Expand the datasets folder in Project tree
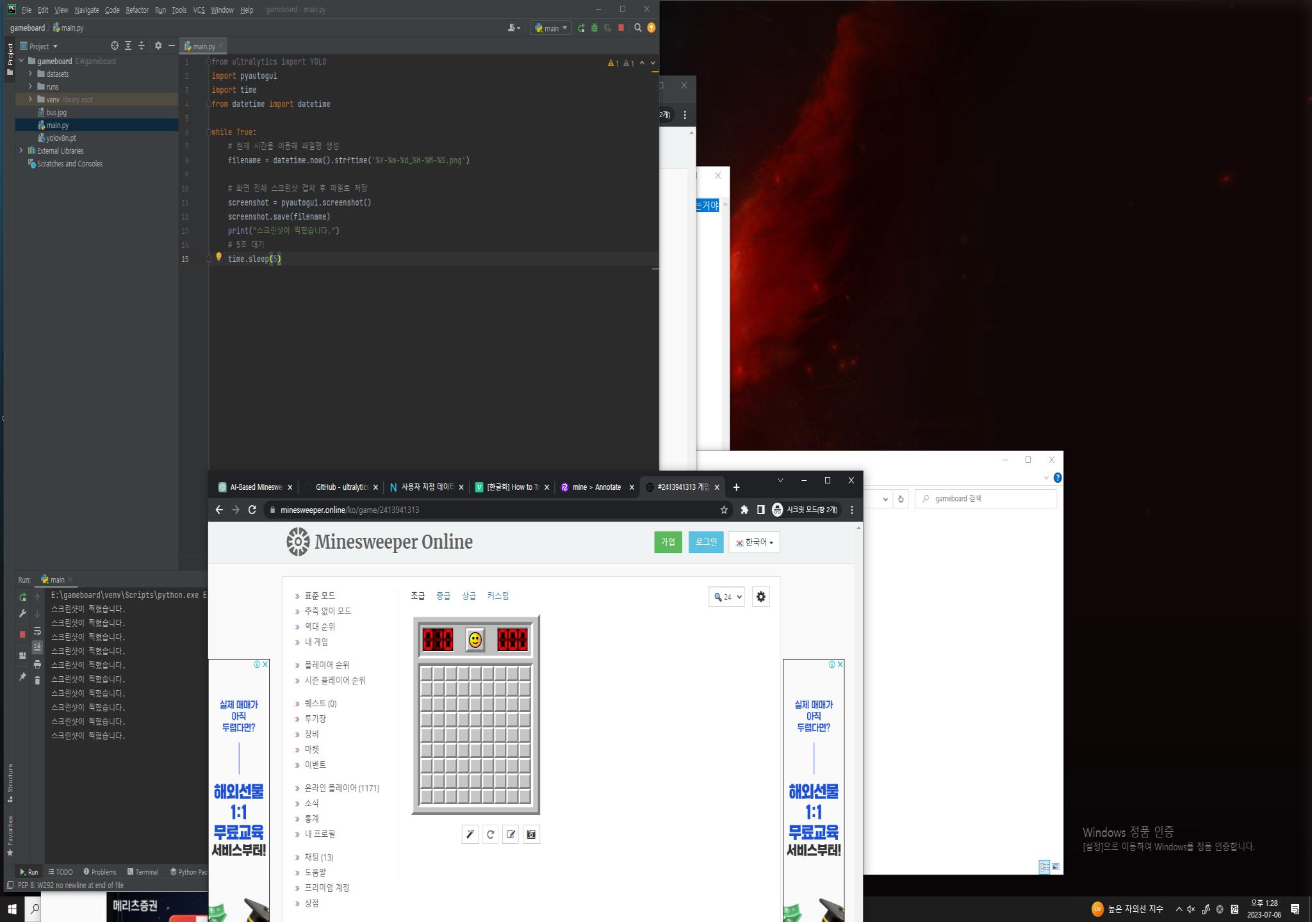This screenshot has height=922, width=1312. pyautogui.click(x=30, y=74)
